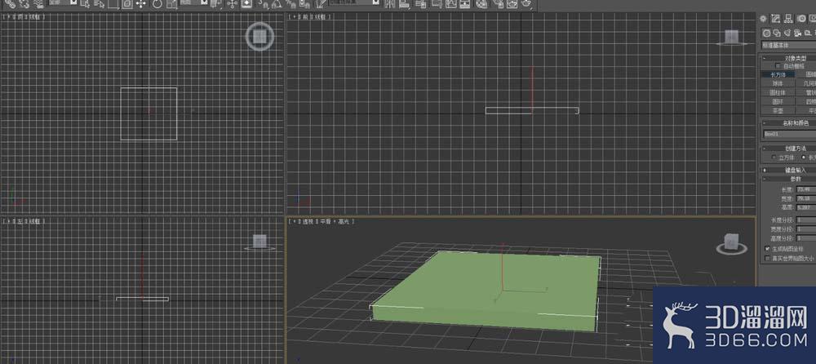816x364 pixels.
Task: Toggle Percent Snap in the toolbar
Action: pyautogui.click(x=291, y=4)
